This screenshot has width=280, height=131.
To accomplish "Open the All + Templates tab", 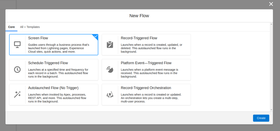I will [x=30, y=27].
